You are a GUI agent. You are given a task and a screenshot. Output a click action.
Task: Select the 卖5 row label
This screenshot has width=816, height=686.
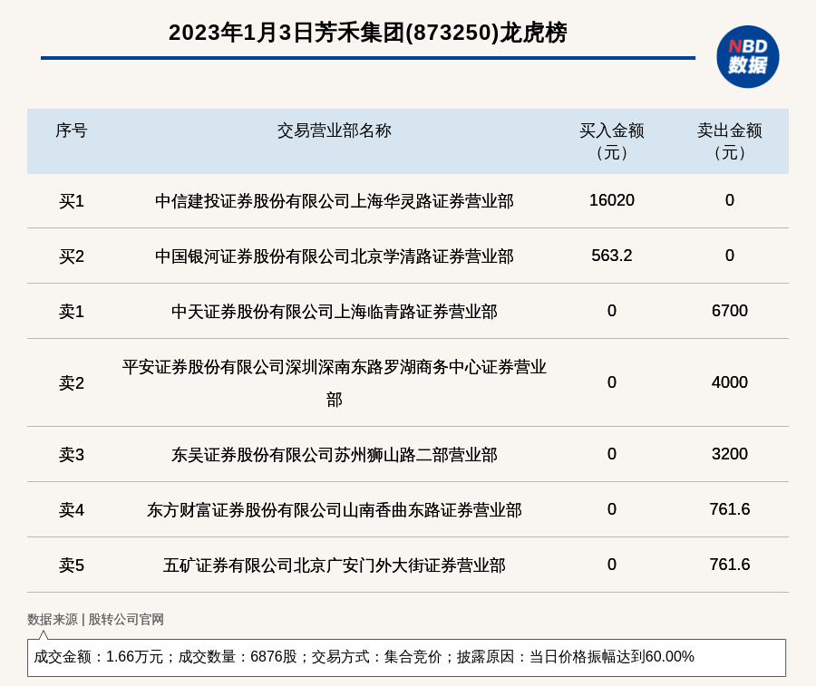point(72,565)
